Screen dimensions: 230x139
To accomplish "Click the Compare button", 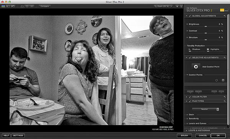I will pos(44,6).
